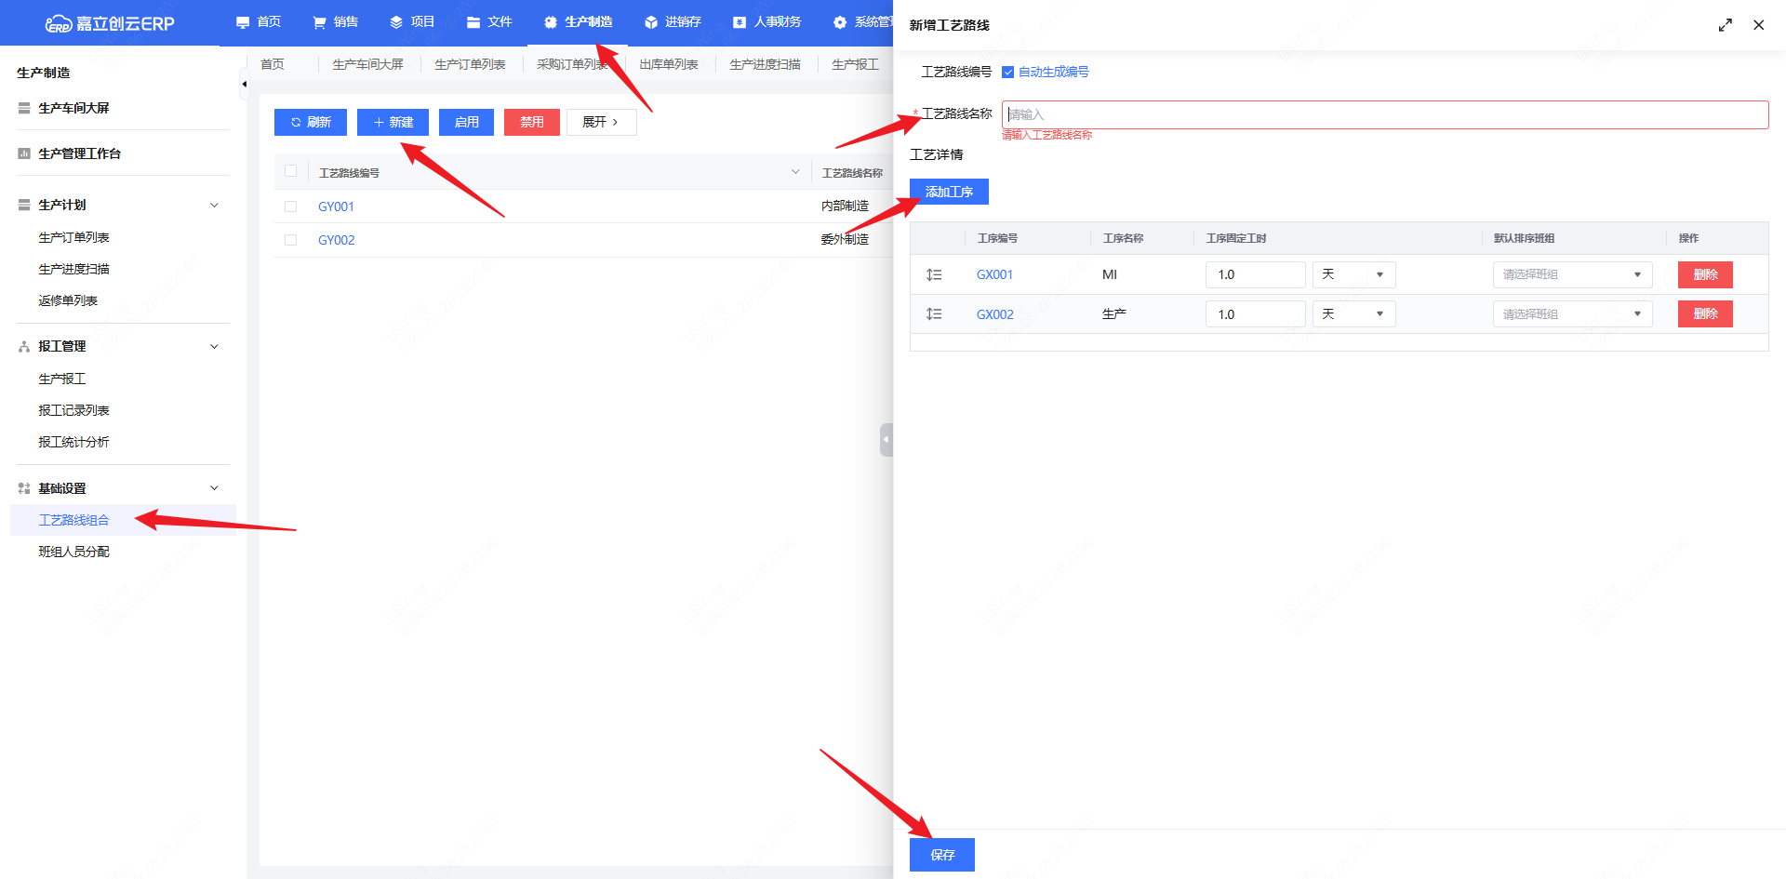
Task: Delete the GX002 process row
Action: coord(1705,314)
